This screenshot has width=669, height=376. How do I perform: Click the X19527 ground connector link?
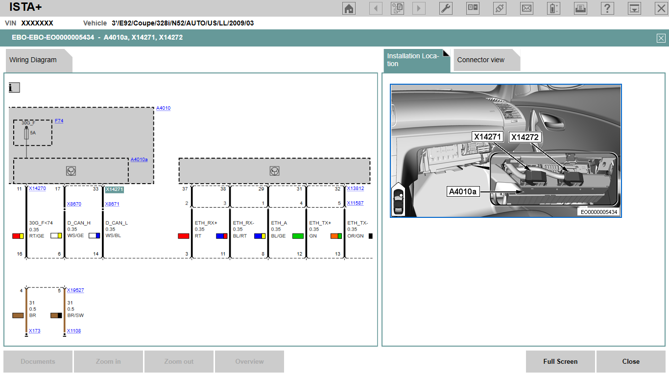[x=75, y=290]
